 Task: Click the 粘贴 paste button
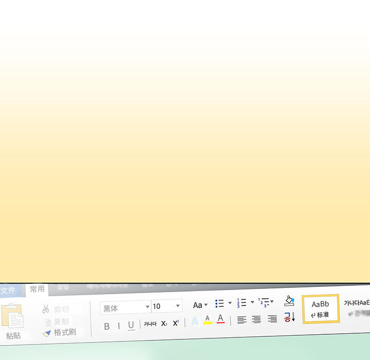[13, 321]
